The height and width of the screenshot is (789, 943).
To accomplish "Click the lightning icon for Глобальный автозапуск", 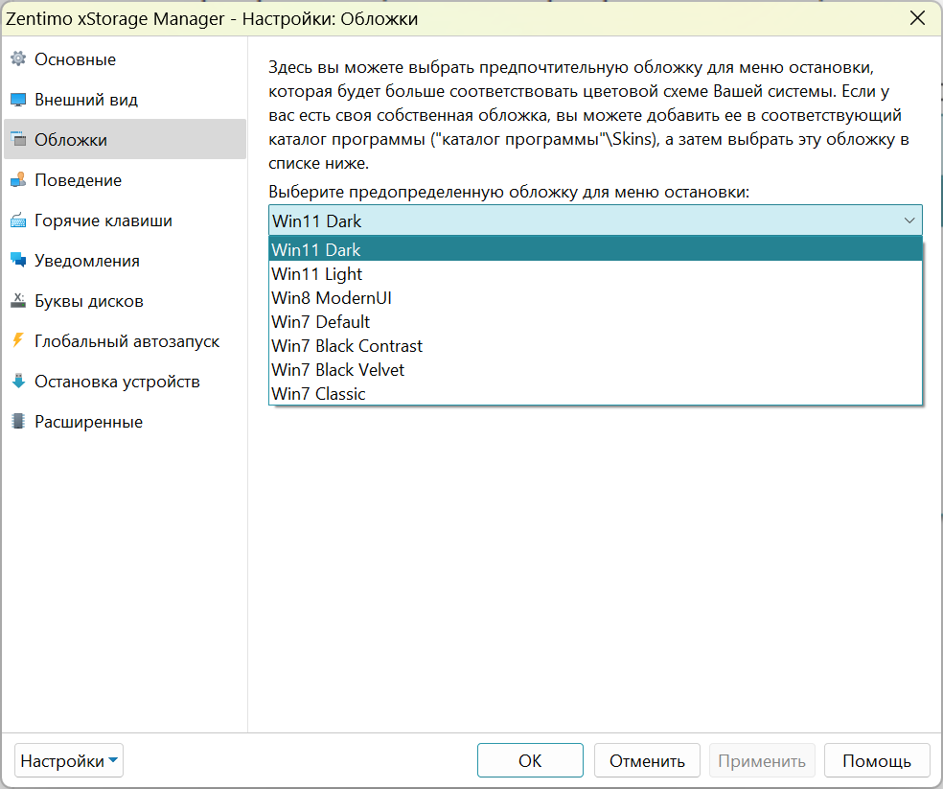I will coord(18,341).
